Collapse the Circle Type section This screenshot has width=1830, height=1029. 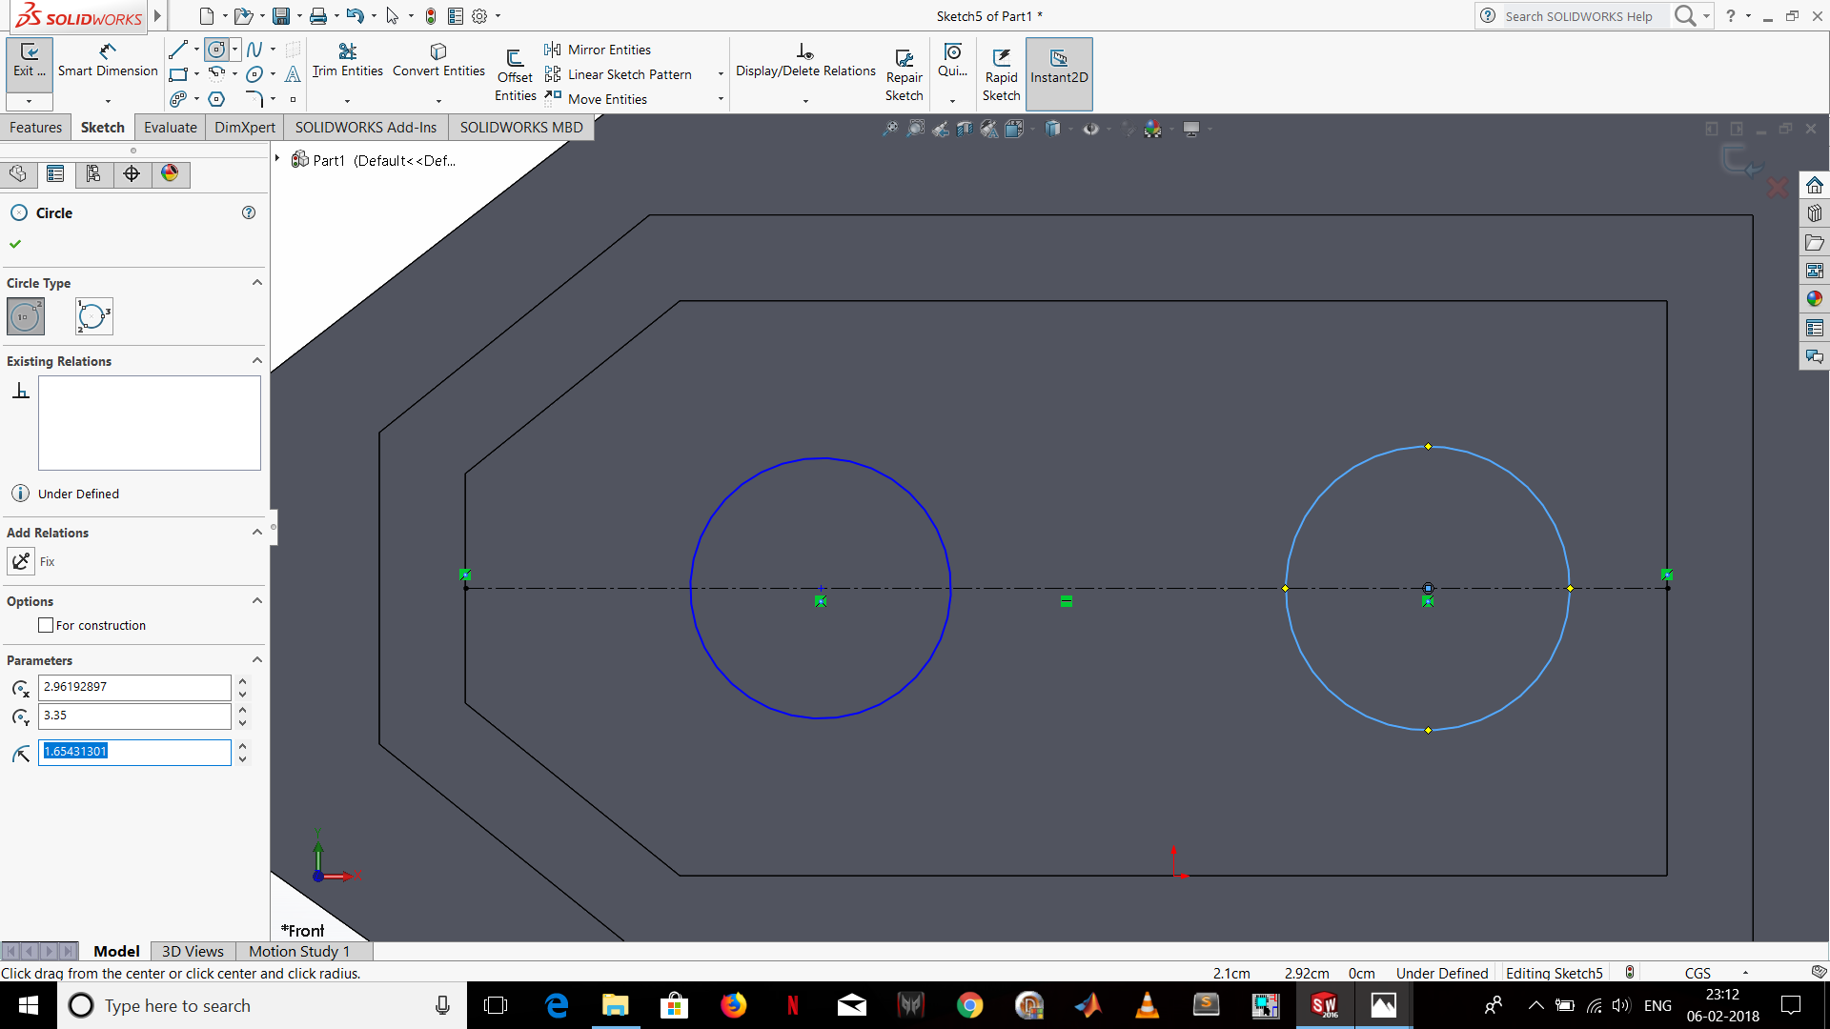(x=256, y=282)
